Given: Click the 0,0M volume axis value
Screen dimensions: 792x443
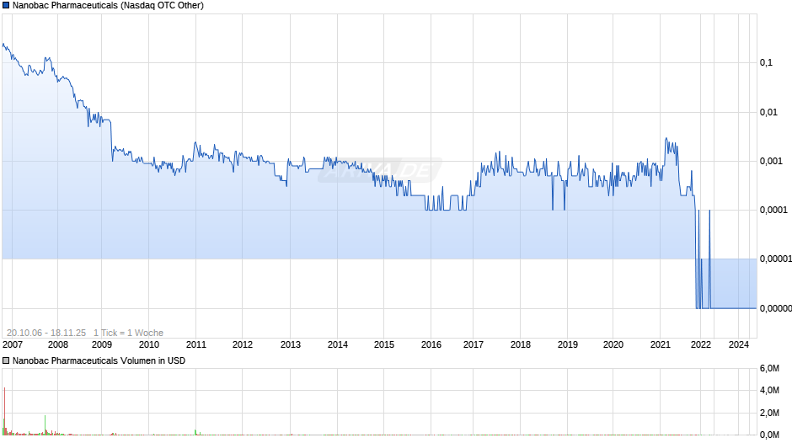Looking at the screenshot, I should [770, 435].
